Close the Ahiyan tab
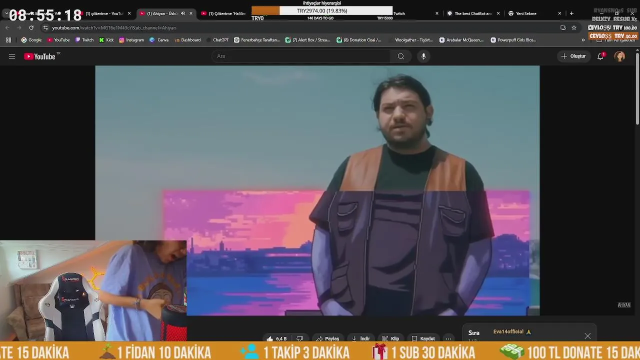The height and width of the screenshot is (360, 640). click(x=190, y=13)
